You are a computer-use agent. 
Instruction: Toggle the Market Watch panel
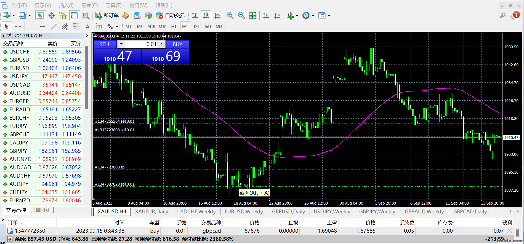coord(40,15)
